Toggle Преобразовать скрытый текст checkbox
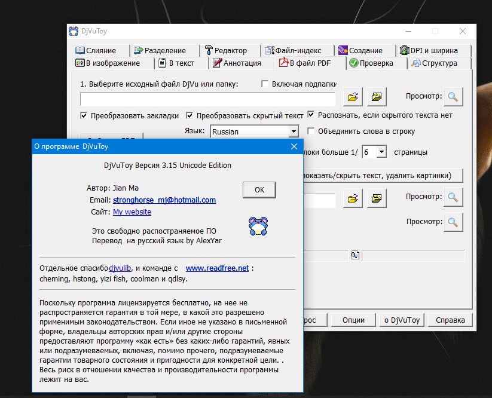The image size is (492, 398). [189, 115]
